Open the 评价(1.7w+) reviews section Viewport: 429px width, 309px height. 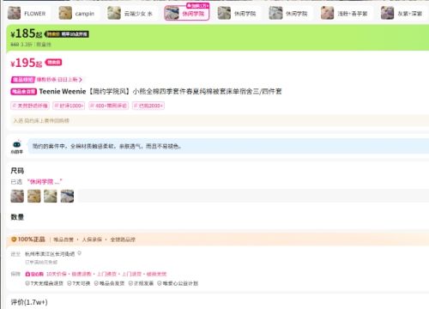pyautogui.click(x=29, y=302)
